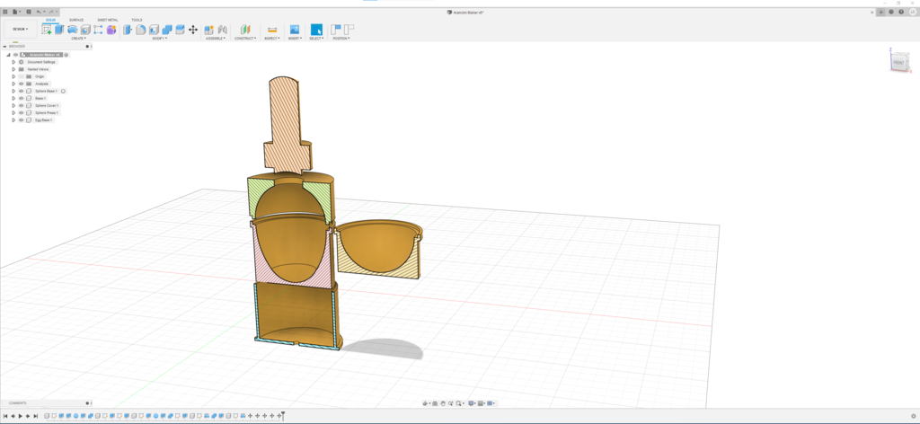Open the Display Settings viewport control
Viewport: 920px width, 424px height.
click(x=472, y=403)
